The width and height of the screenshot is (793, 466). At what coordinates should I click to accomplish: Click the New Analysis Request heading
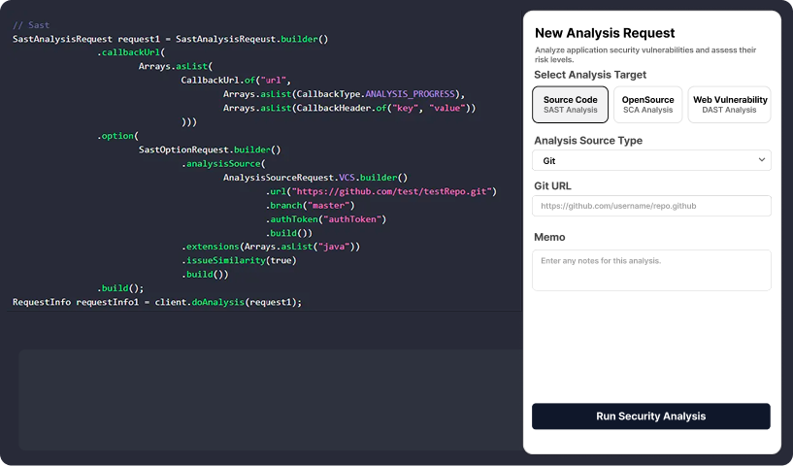[605, 33]
